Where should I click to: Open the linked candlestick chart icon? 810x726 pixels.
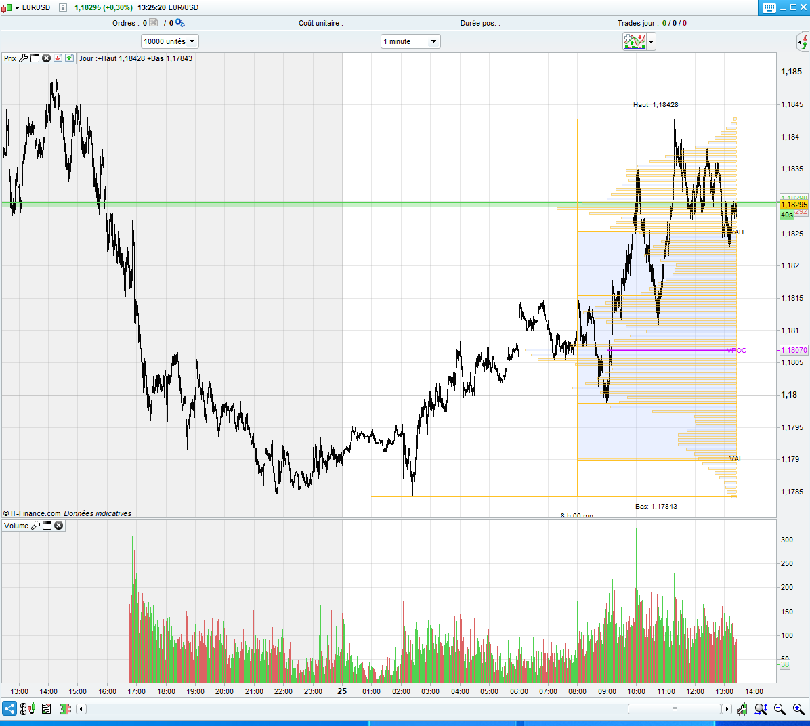pyautogui.click(x=27, y=709)
